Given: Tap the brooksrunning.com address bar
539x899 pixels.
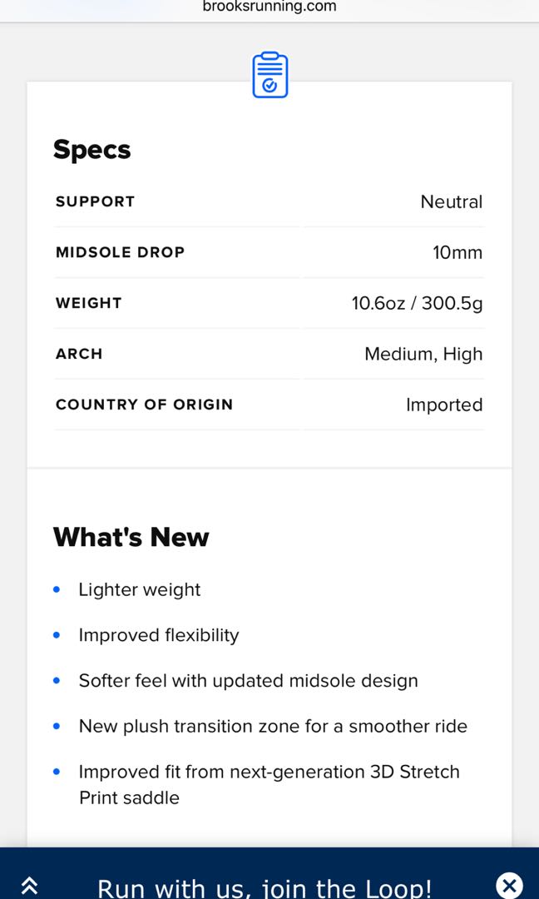Looking at the screenshot, I should (269, 7).
